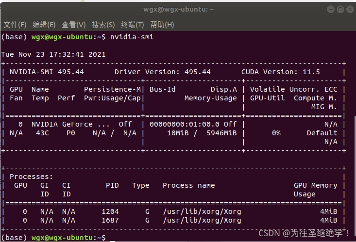Click the PID column header
356x242 pixels.
tap(112, 186)
